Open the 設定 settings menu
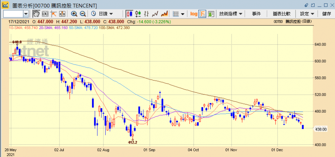The height and width of the screenshot is (157, 335). coord(307,14)
